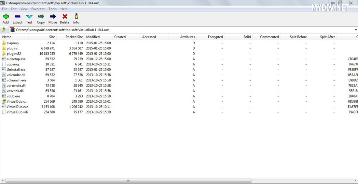The height and width of the screenshot is (184, 358).
Task: Open the Info properties icon
Action: 76,16
